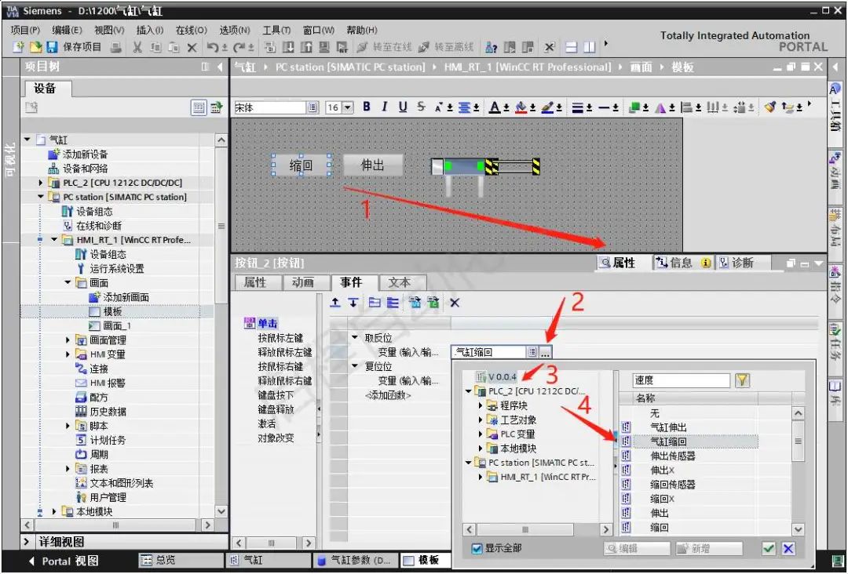This screenshot has width=848, height=574.
Task: Click the fill color bucket swatch
Action: [x=521, y=107]
